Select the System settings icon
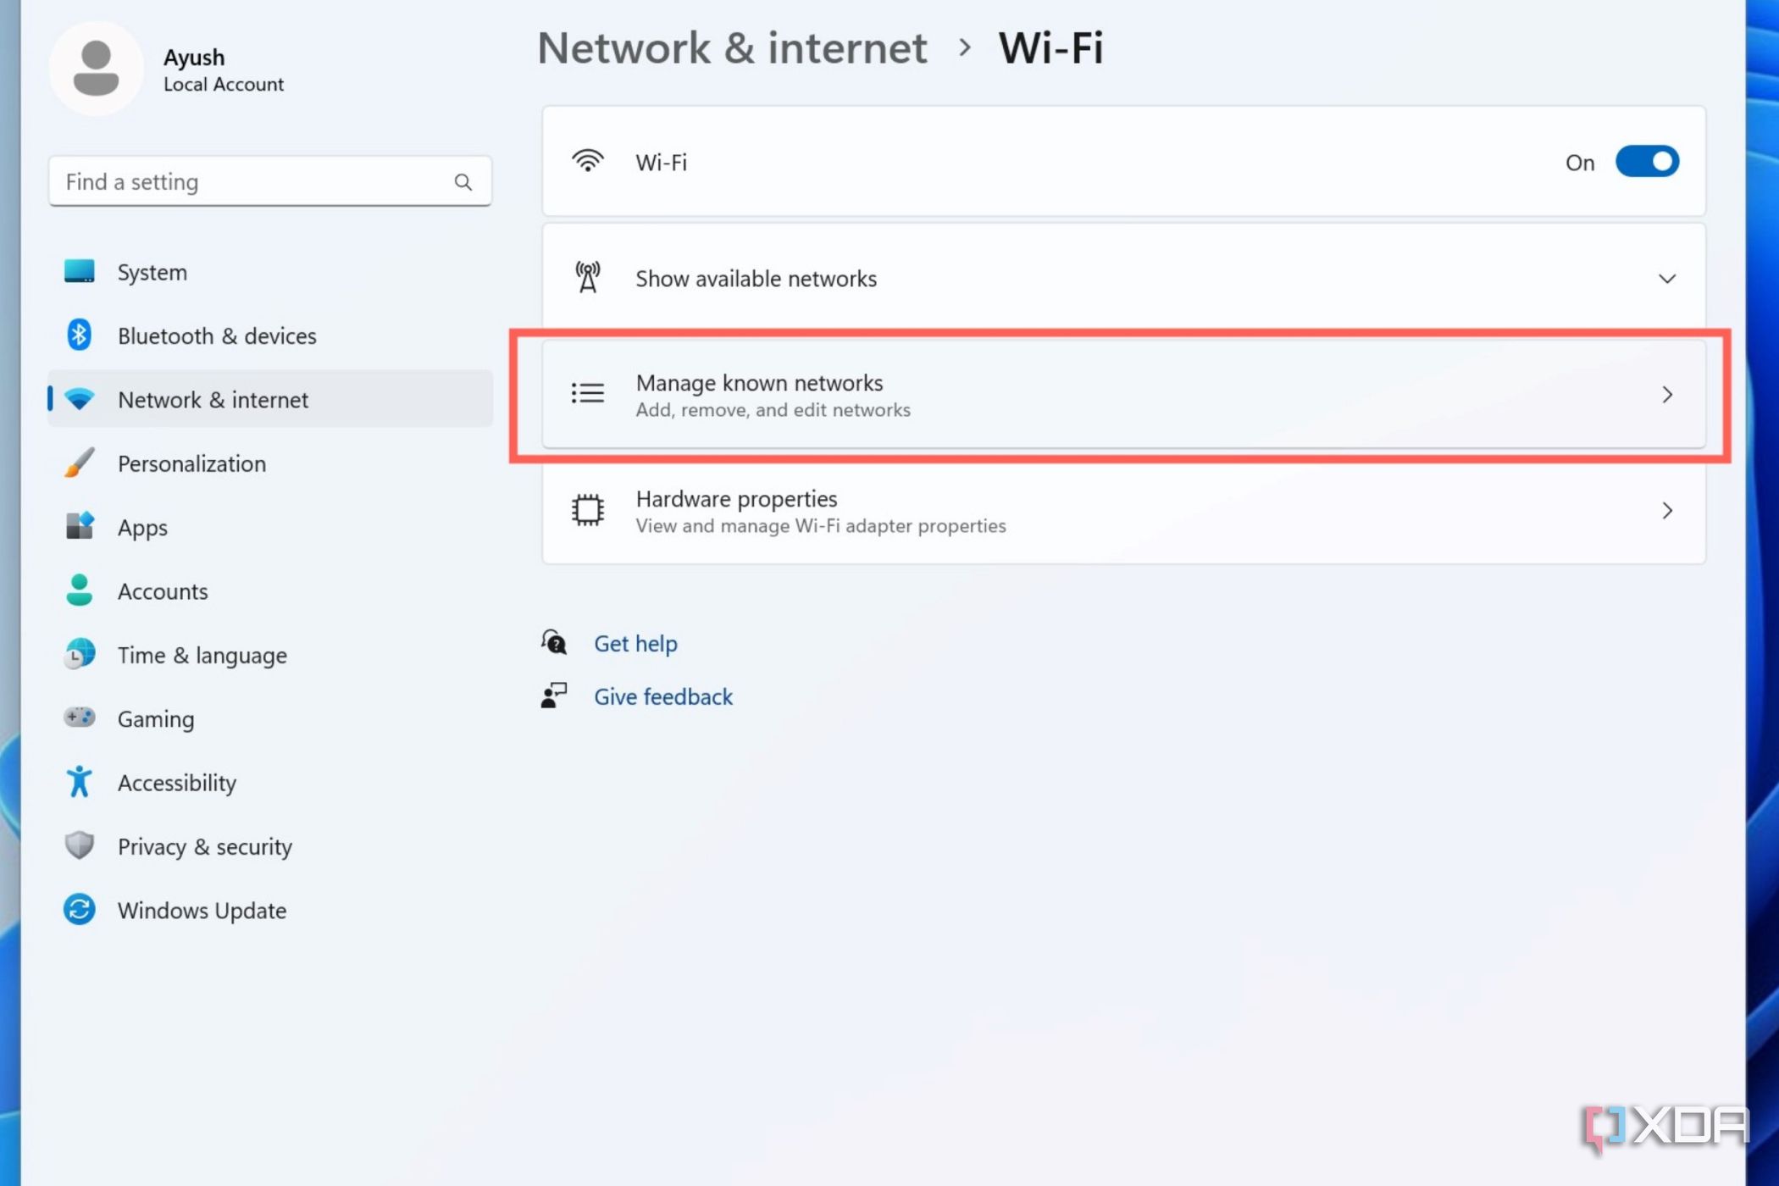This screenshot has width=1779, height=1186. pyautogui.click(x=79, y=271)
